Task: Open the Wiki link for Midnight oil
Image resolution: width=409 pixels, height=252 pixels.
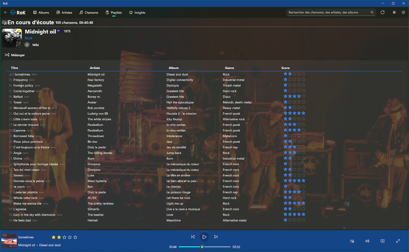Action: [x=36, y=45]
